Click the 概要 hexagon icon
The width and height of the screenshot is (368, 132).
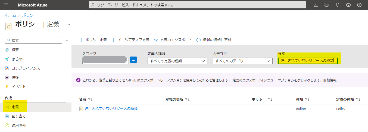7,50
